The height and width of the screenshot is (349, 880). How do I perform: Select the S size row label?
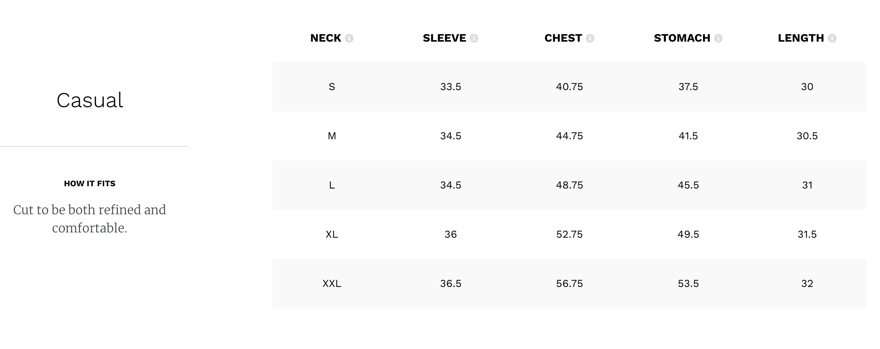332,87
